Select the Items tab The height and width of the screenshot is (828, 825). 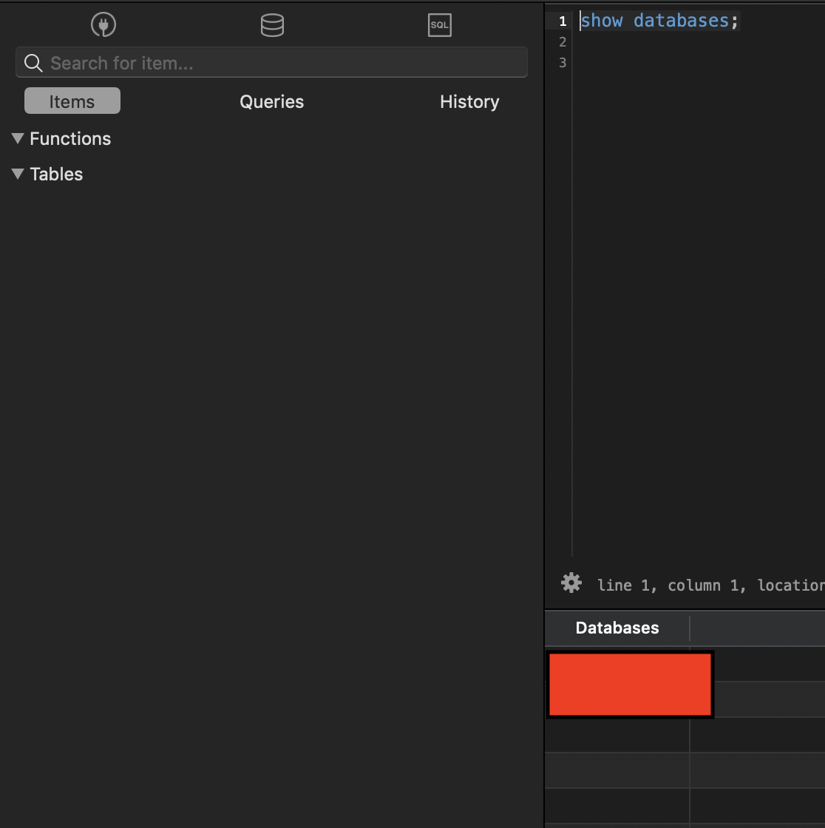pyautogui.click(x=72, y=101)
